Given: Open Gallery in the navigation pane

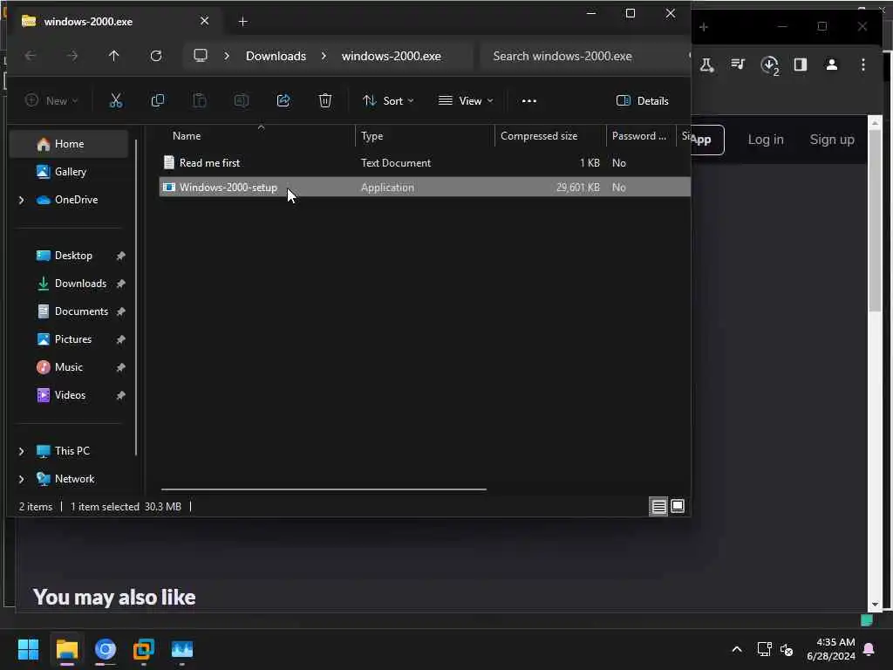Looking at the screenshot, I should pyautogui.click(x=69, y=172).
